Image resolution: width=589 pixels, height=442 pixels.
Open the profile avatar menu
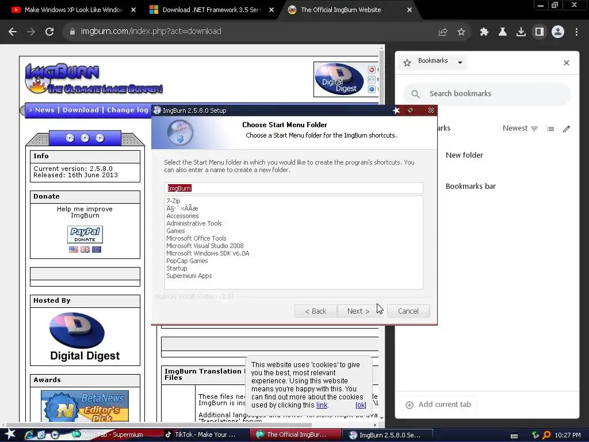(558, 32)
